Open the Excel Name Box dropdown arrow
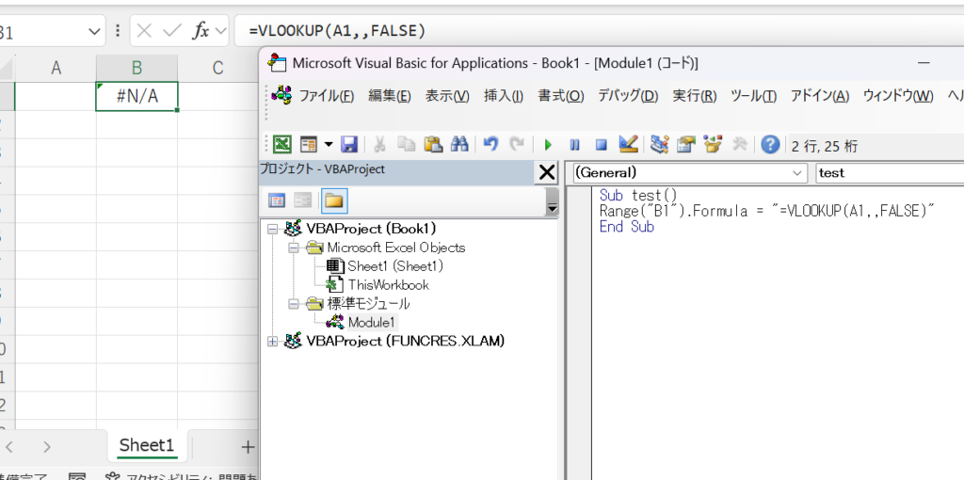The image size is (964, 480). [x=95, y=31]
